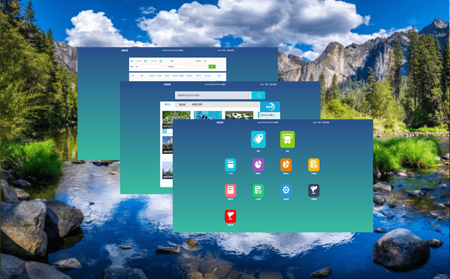
Task: Open the red cocktail glass icon
Action: click(230, 216)
